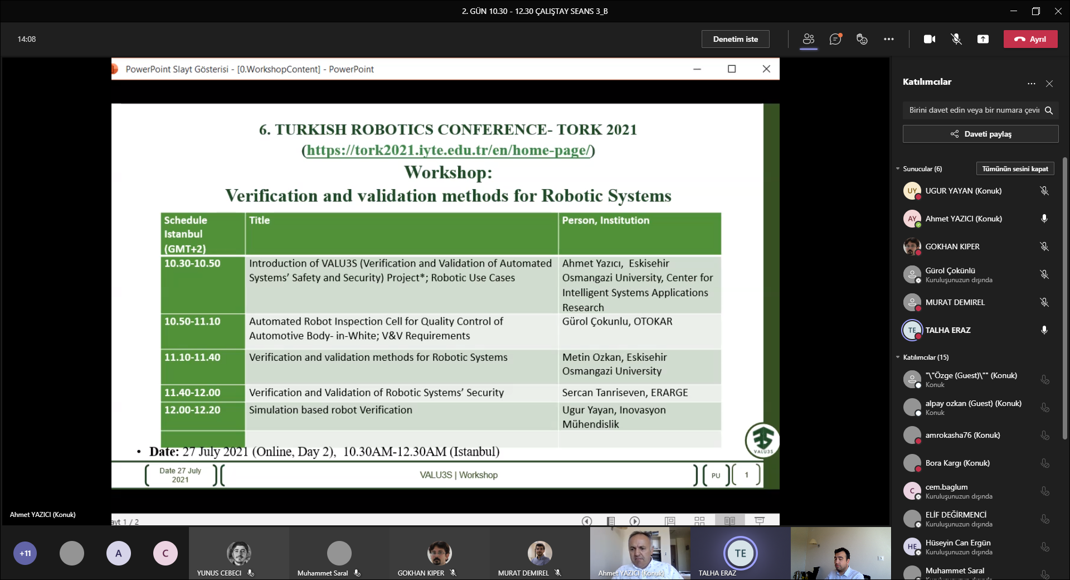Click Bora Kargı attendee status icon

point(1045,463)
